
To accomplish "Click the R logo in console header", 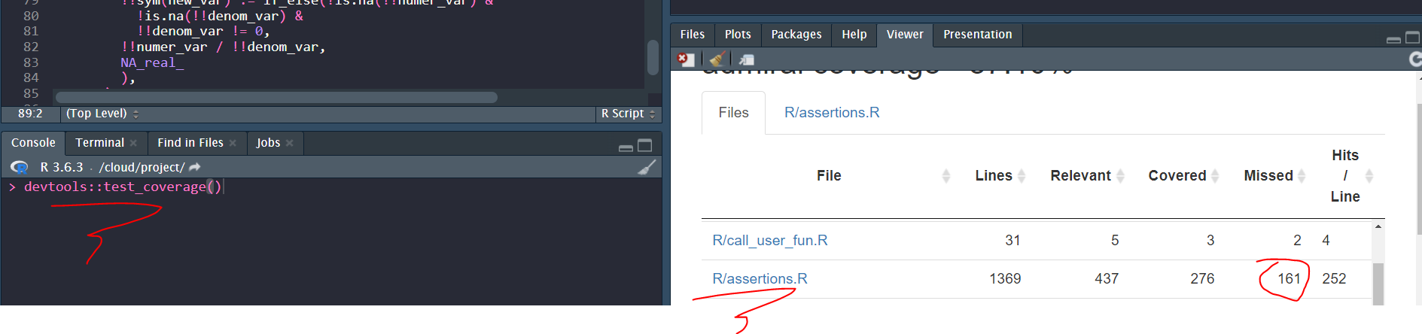I will [x=20, y=167].
